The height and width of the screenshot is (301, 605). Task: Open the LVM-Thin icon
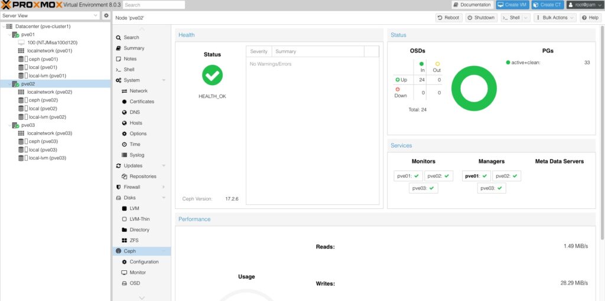pyautogui.click(x=124, y=219)
